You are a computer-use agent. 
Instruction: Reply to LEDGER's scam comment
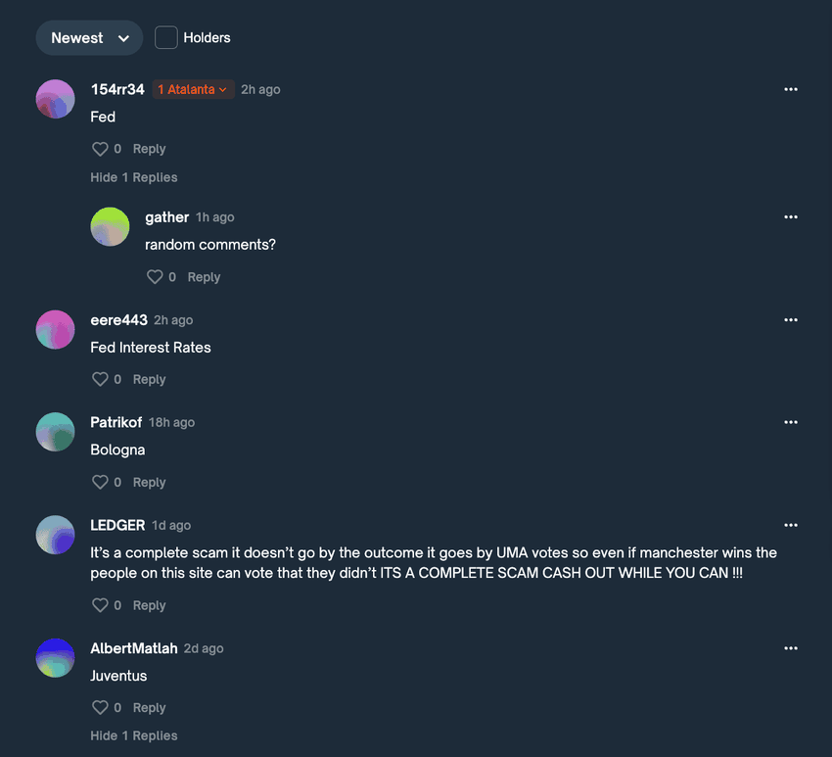pyautogui.click(x=149, y=605)
